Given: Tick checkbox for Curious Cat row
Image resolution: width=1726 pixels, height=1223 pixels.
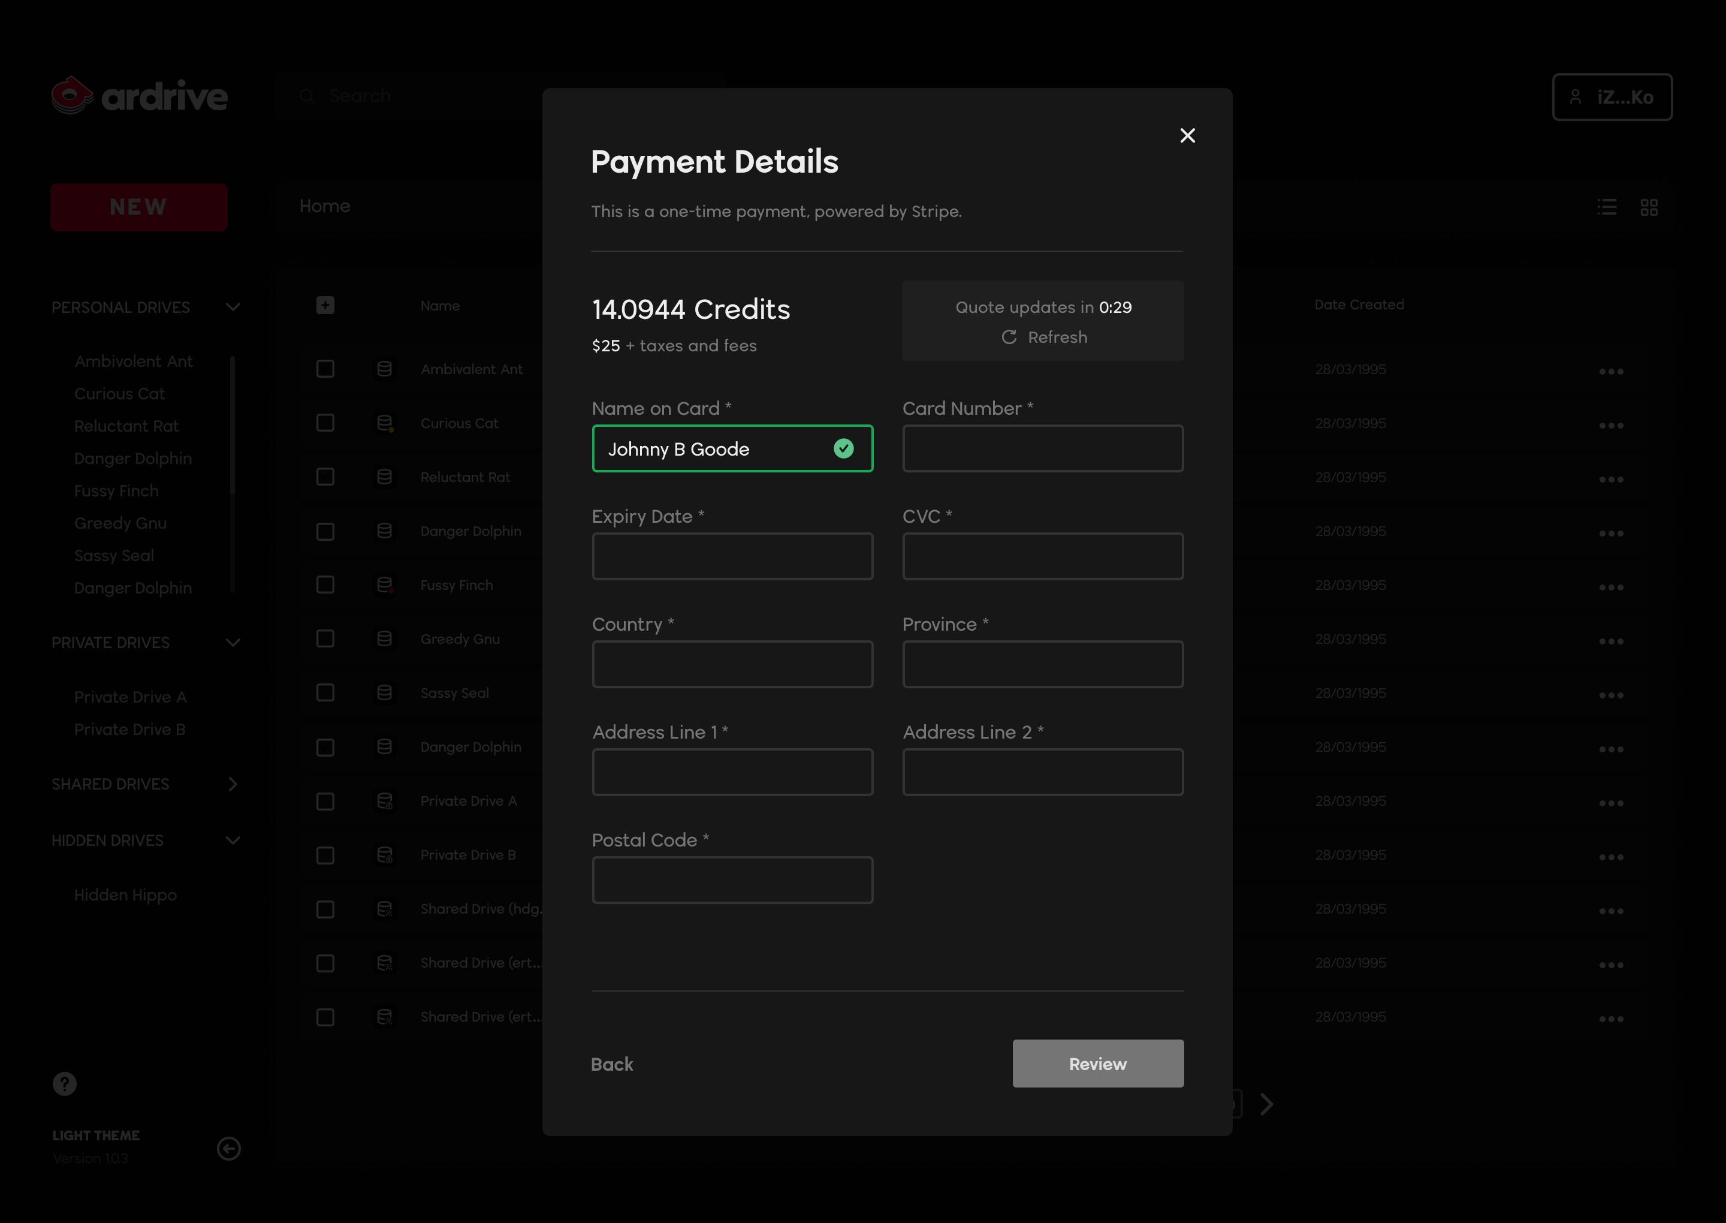Looking at the screenshot, I should tap(325, 423).
